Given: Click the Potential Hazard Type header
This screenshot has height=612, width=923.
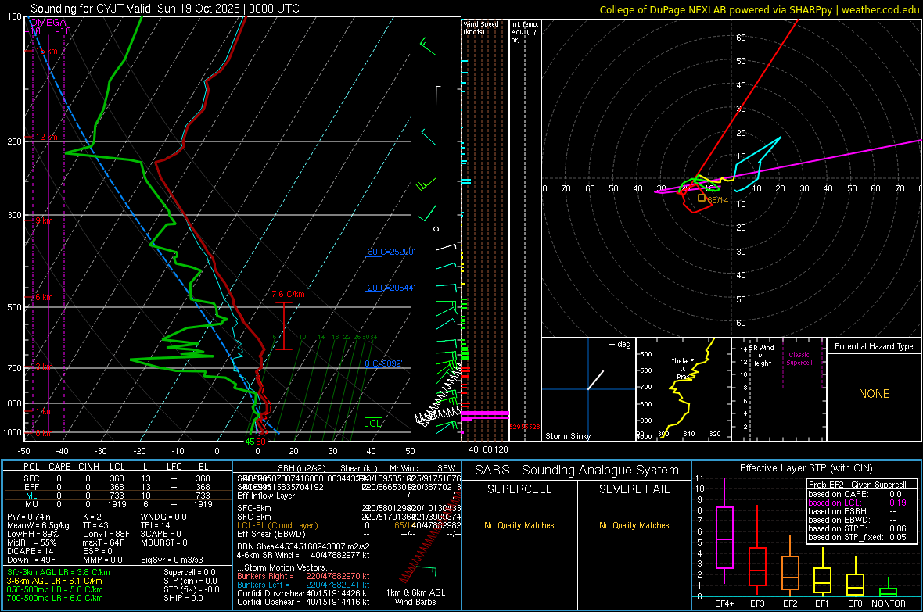Looking at the screenshot, I should (x=874, y=346).
